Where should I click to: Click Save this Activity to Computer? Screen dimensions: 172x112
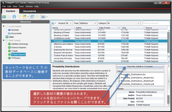pos(140,66)
